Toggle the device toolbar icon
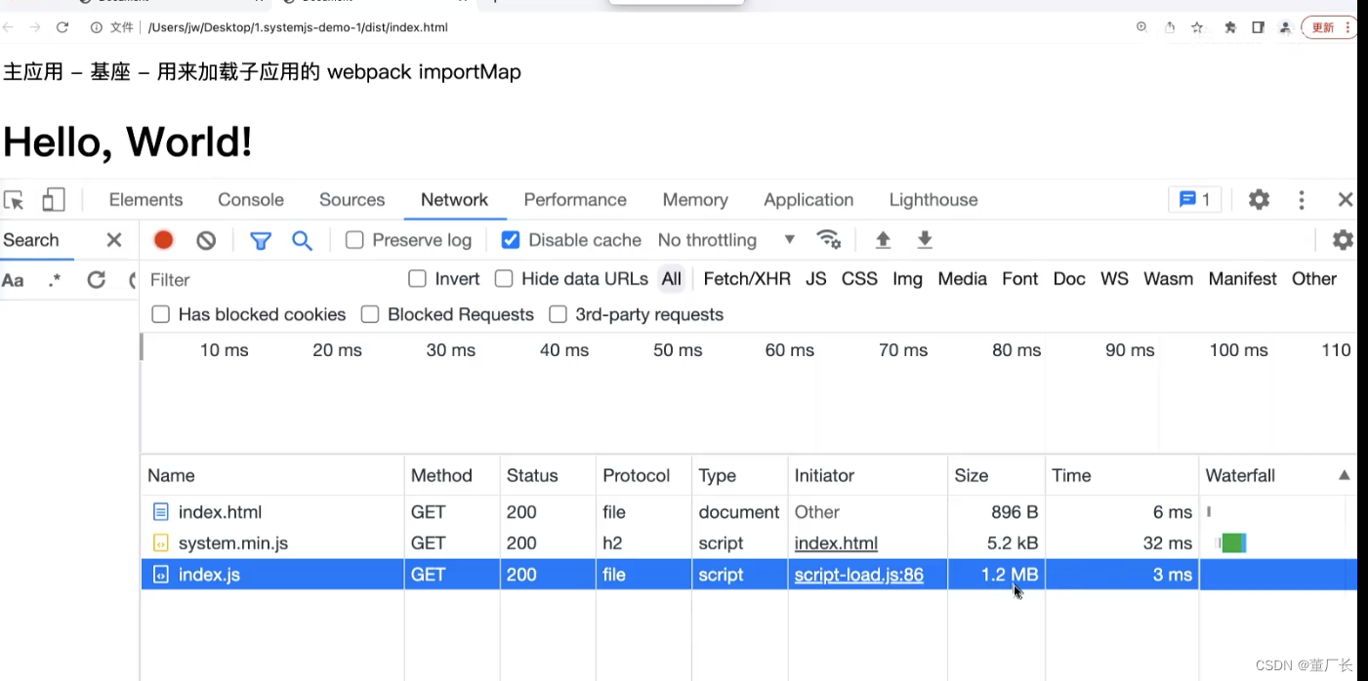The height and width of the screenshot is (681, 1368). pyautogui.click(x=53, y=200)
